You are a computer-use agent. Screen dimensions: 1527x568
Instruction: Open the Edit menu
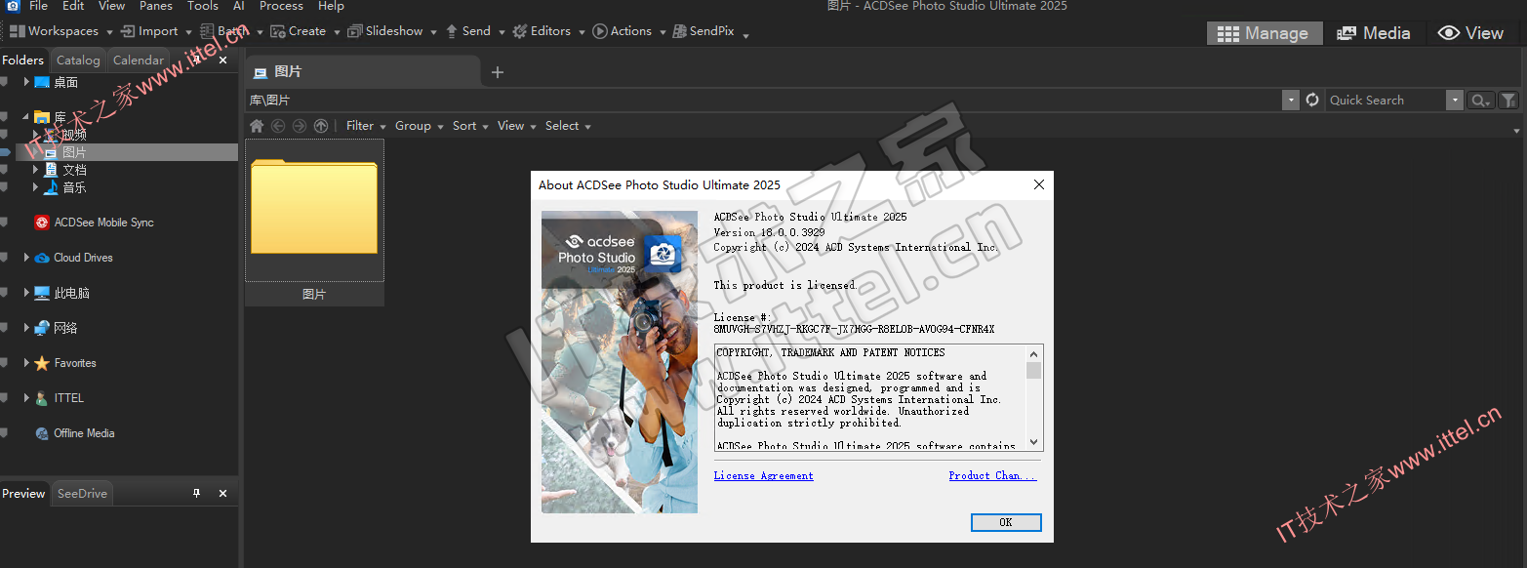click(x=73, y=6)
